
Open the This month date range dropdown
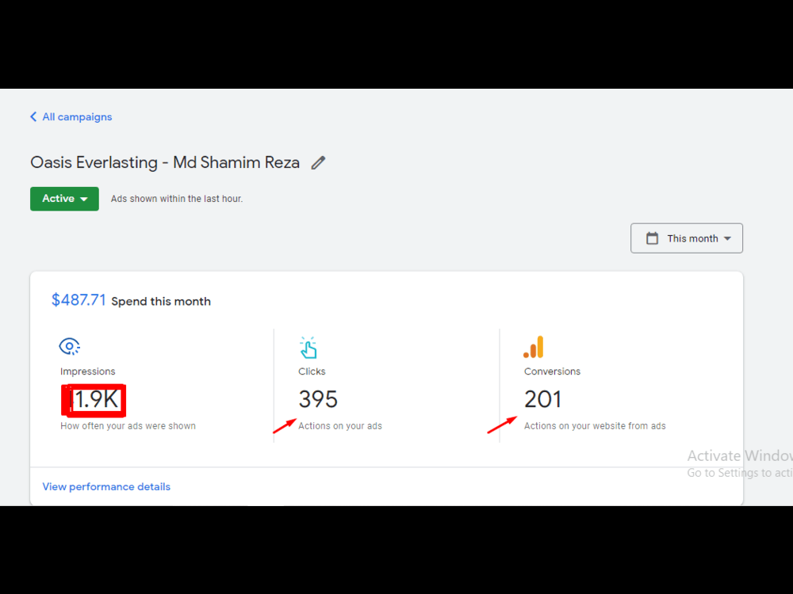(686, 238)
